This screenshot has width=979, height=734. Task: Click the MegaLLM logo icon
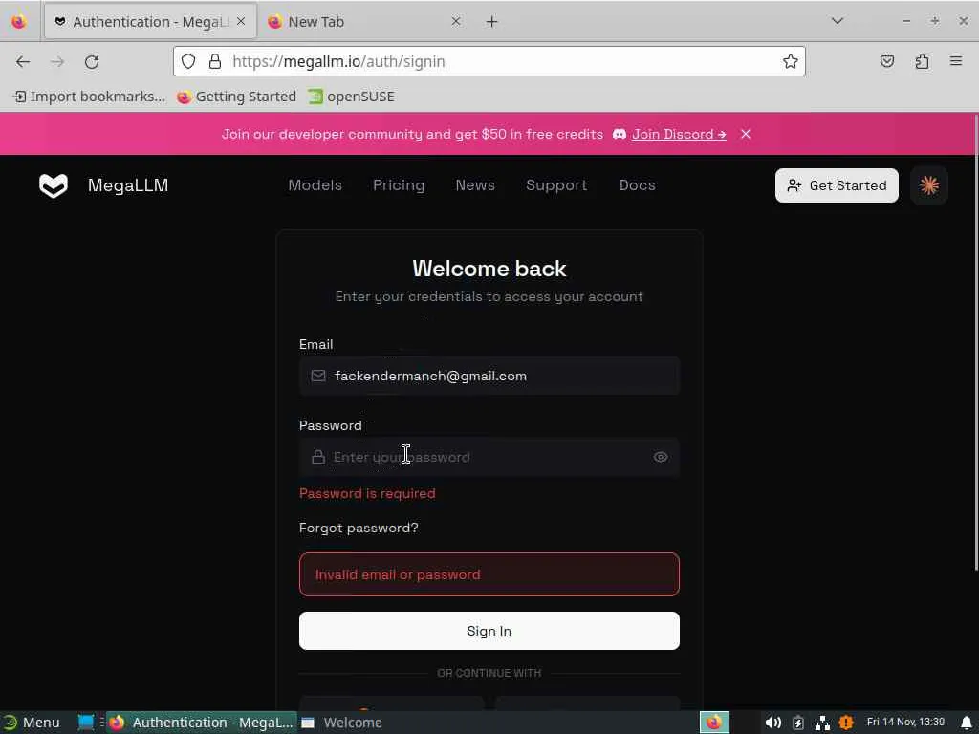point(54,185)
